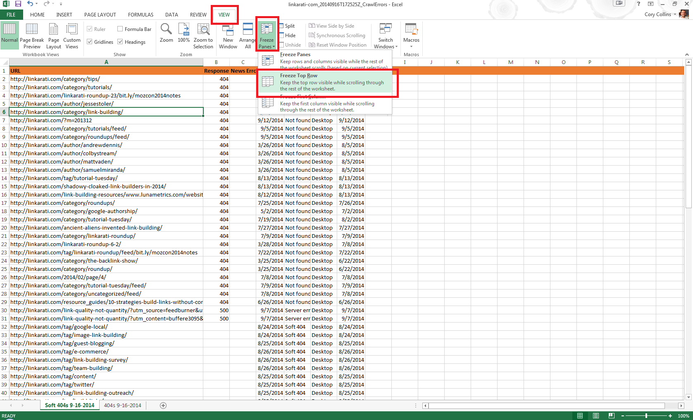The image size is (693, 420).
Task: Select Freeze Top Row from the menu
Action: pyautogui.click(x=326, y=82)
